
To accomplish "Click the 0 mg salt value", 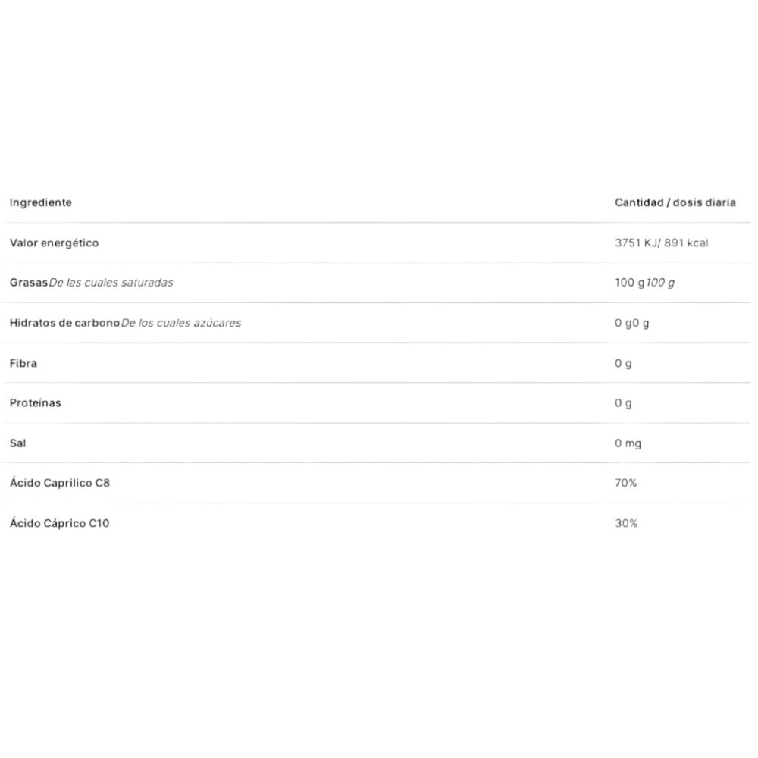I will coord(628,443).
